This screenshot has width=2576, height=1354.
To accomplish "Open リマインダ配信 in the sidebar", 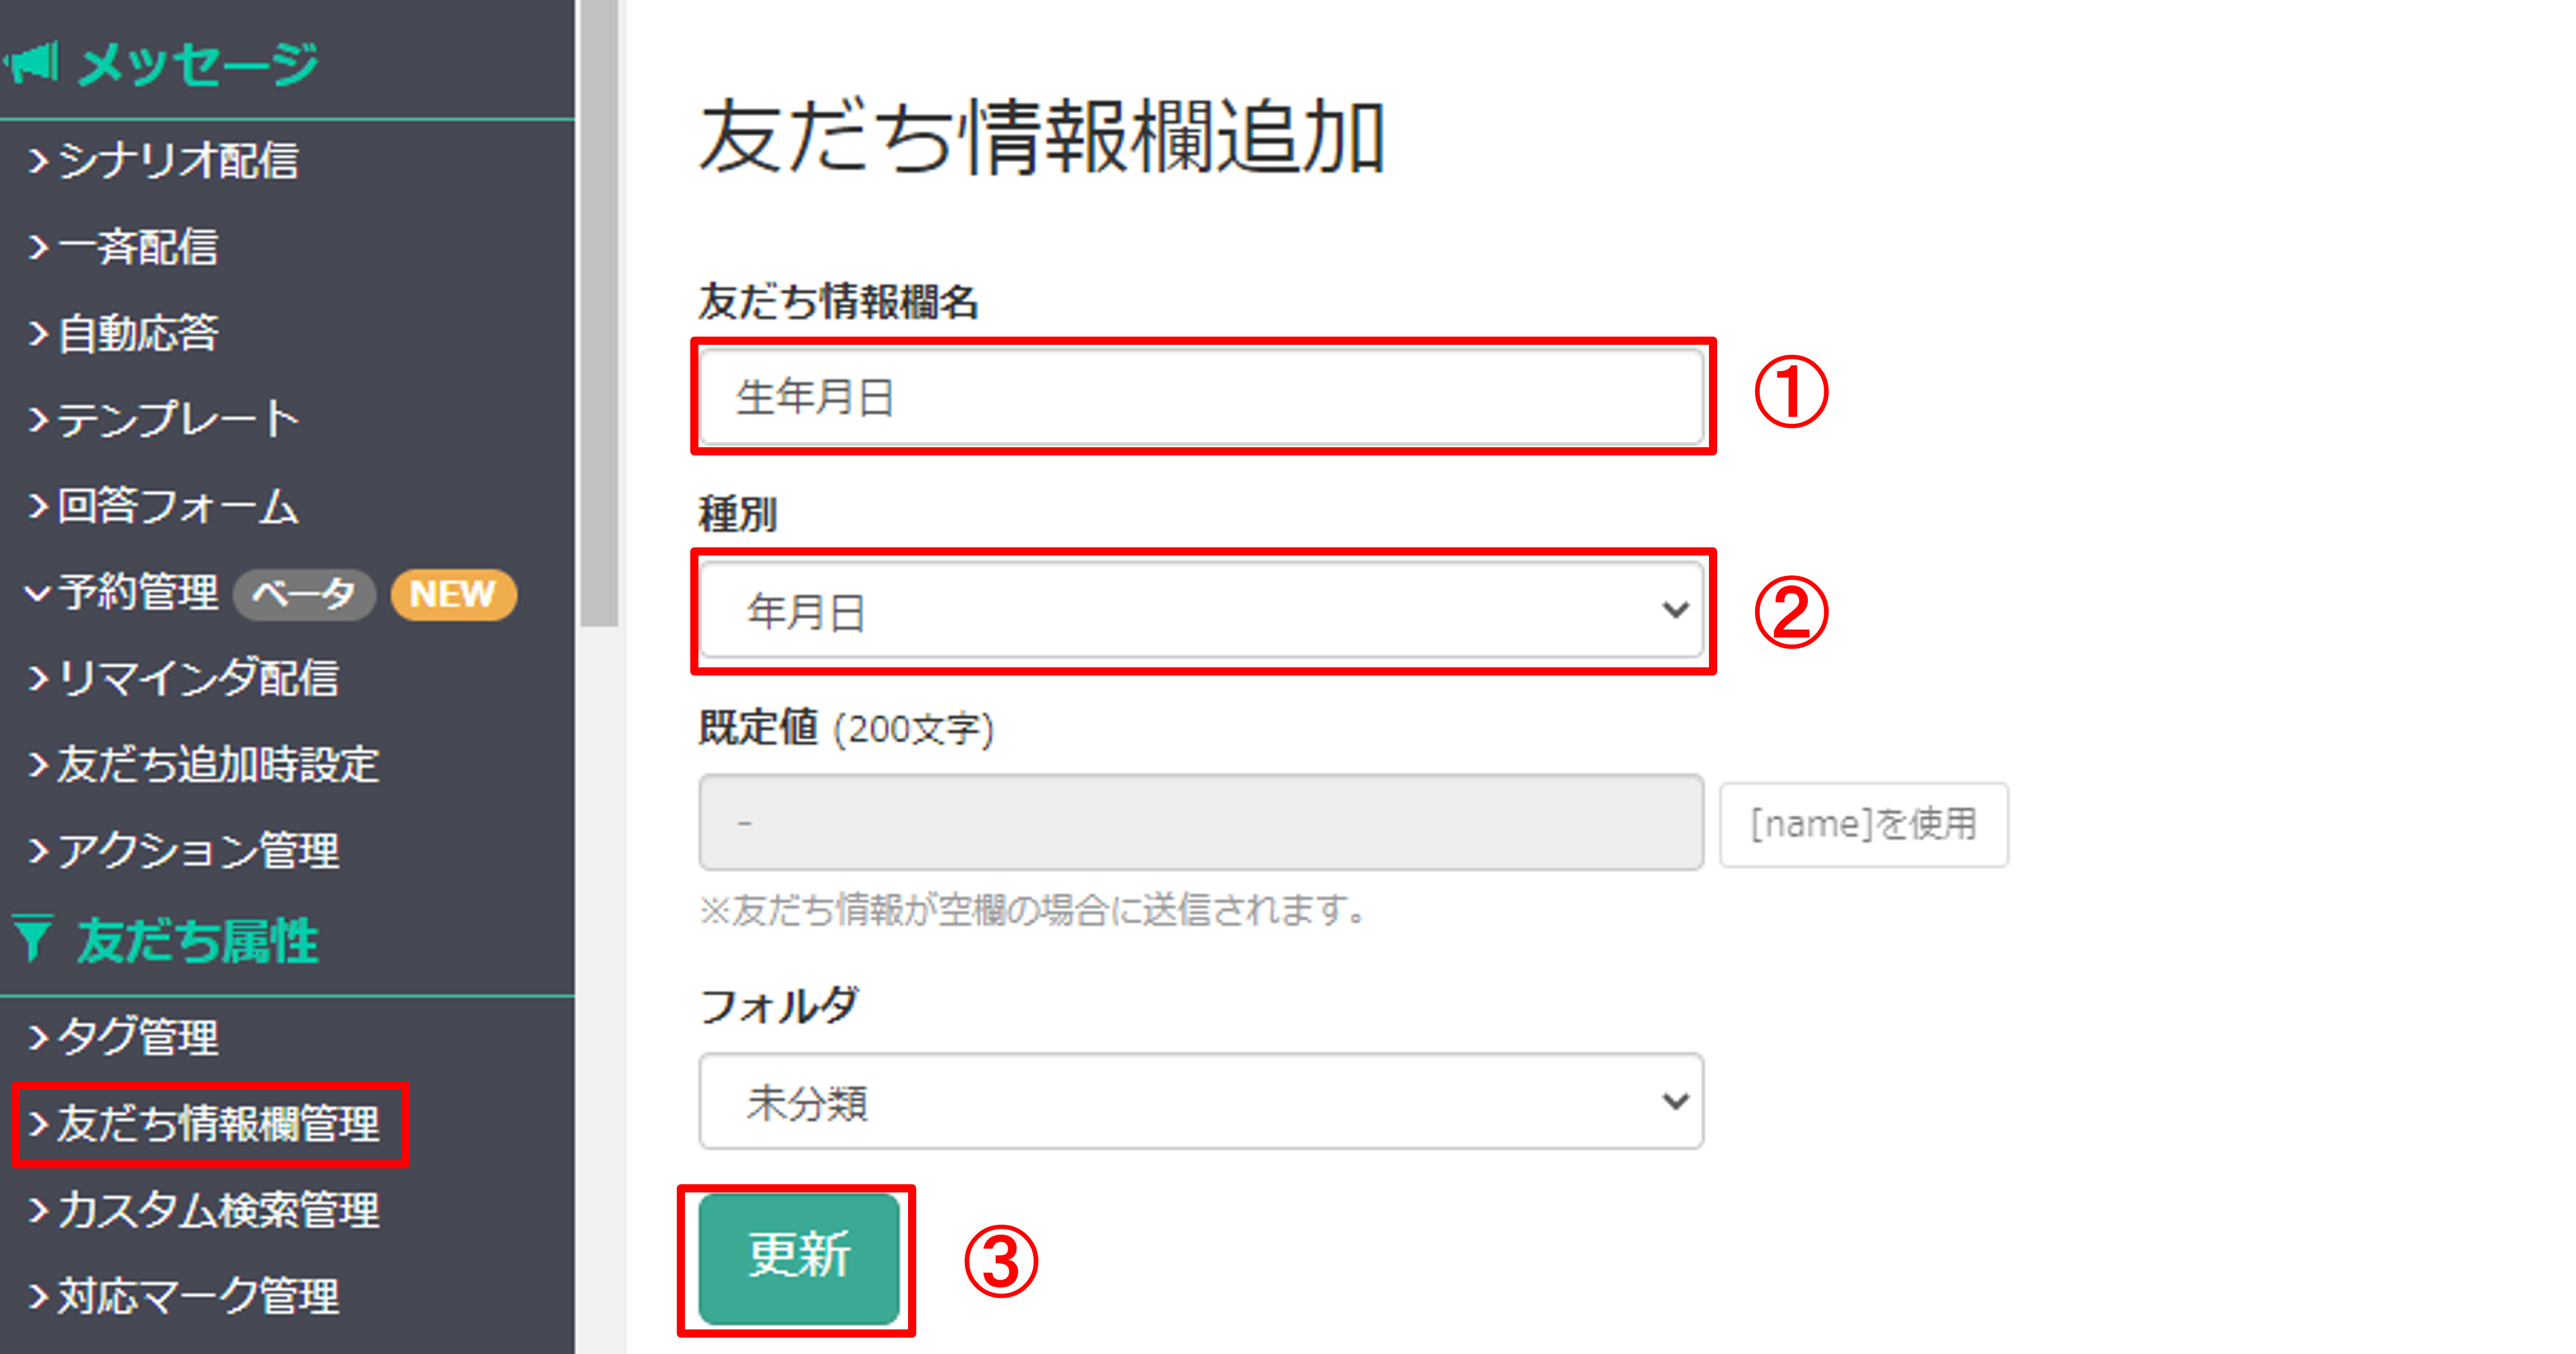I will pos(184,679).
